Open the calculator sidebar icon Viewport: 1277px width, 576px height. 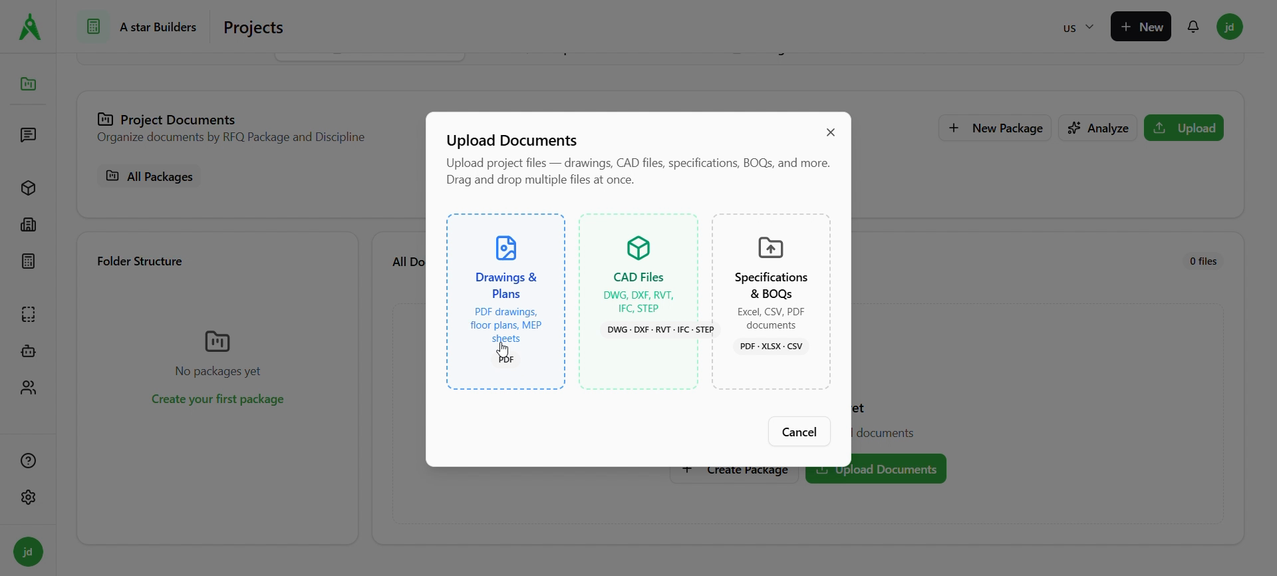pyautogui.click(x=28, y=261)
